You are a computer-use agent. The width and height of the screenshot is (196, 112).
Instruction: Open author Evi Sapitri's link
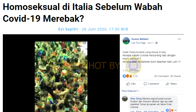pos(68,29)
